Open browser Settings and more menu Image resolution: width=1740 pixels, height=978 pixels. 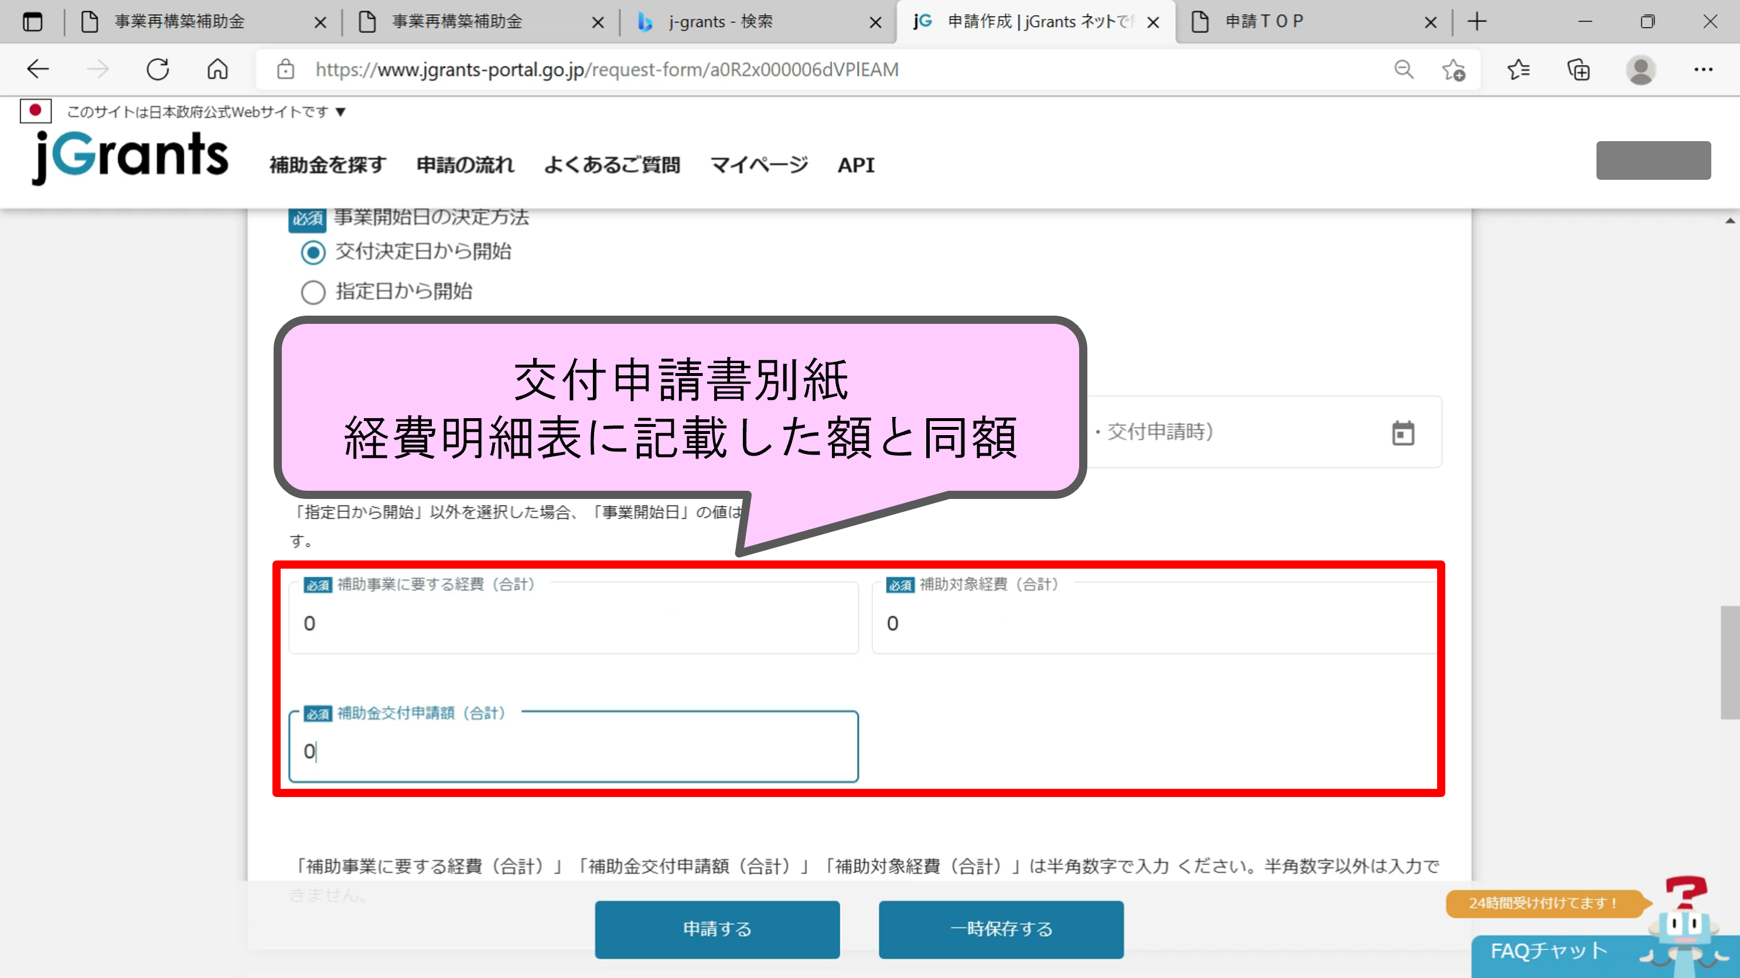click(1703, 69)
